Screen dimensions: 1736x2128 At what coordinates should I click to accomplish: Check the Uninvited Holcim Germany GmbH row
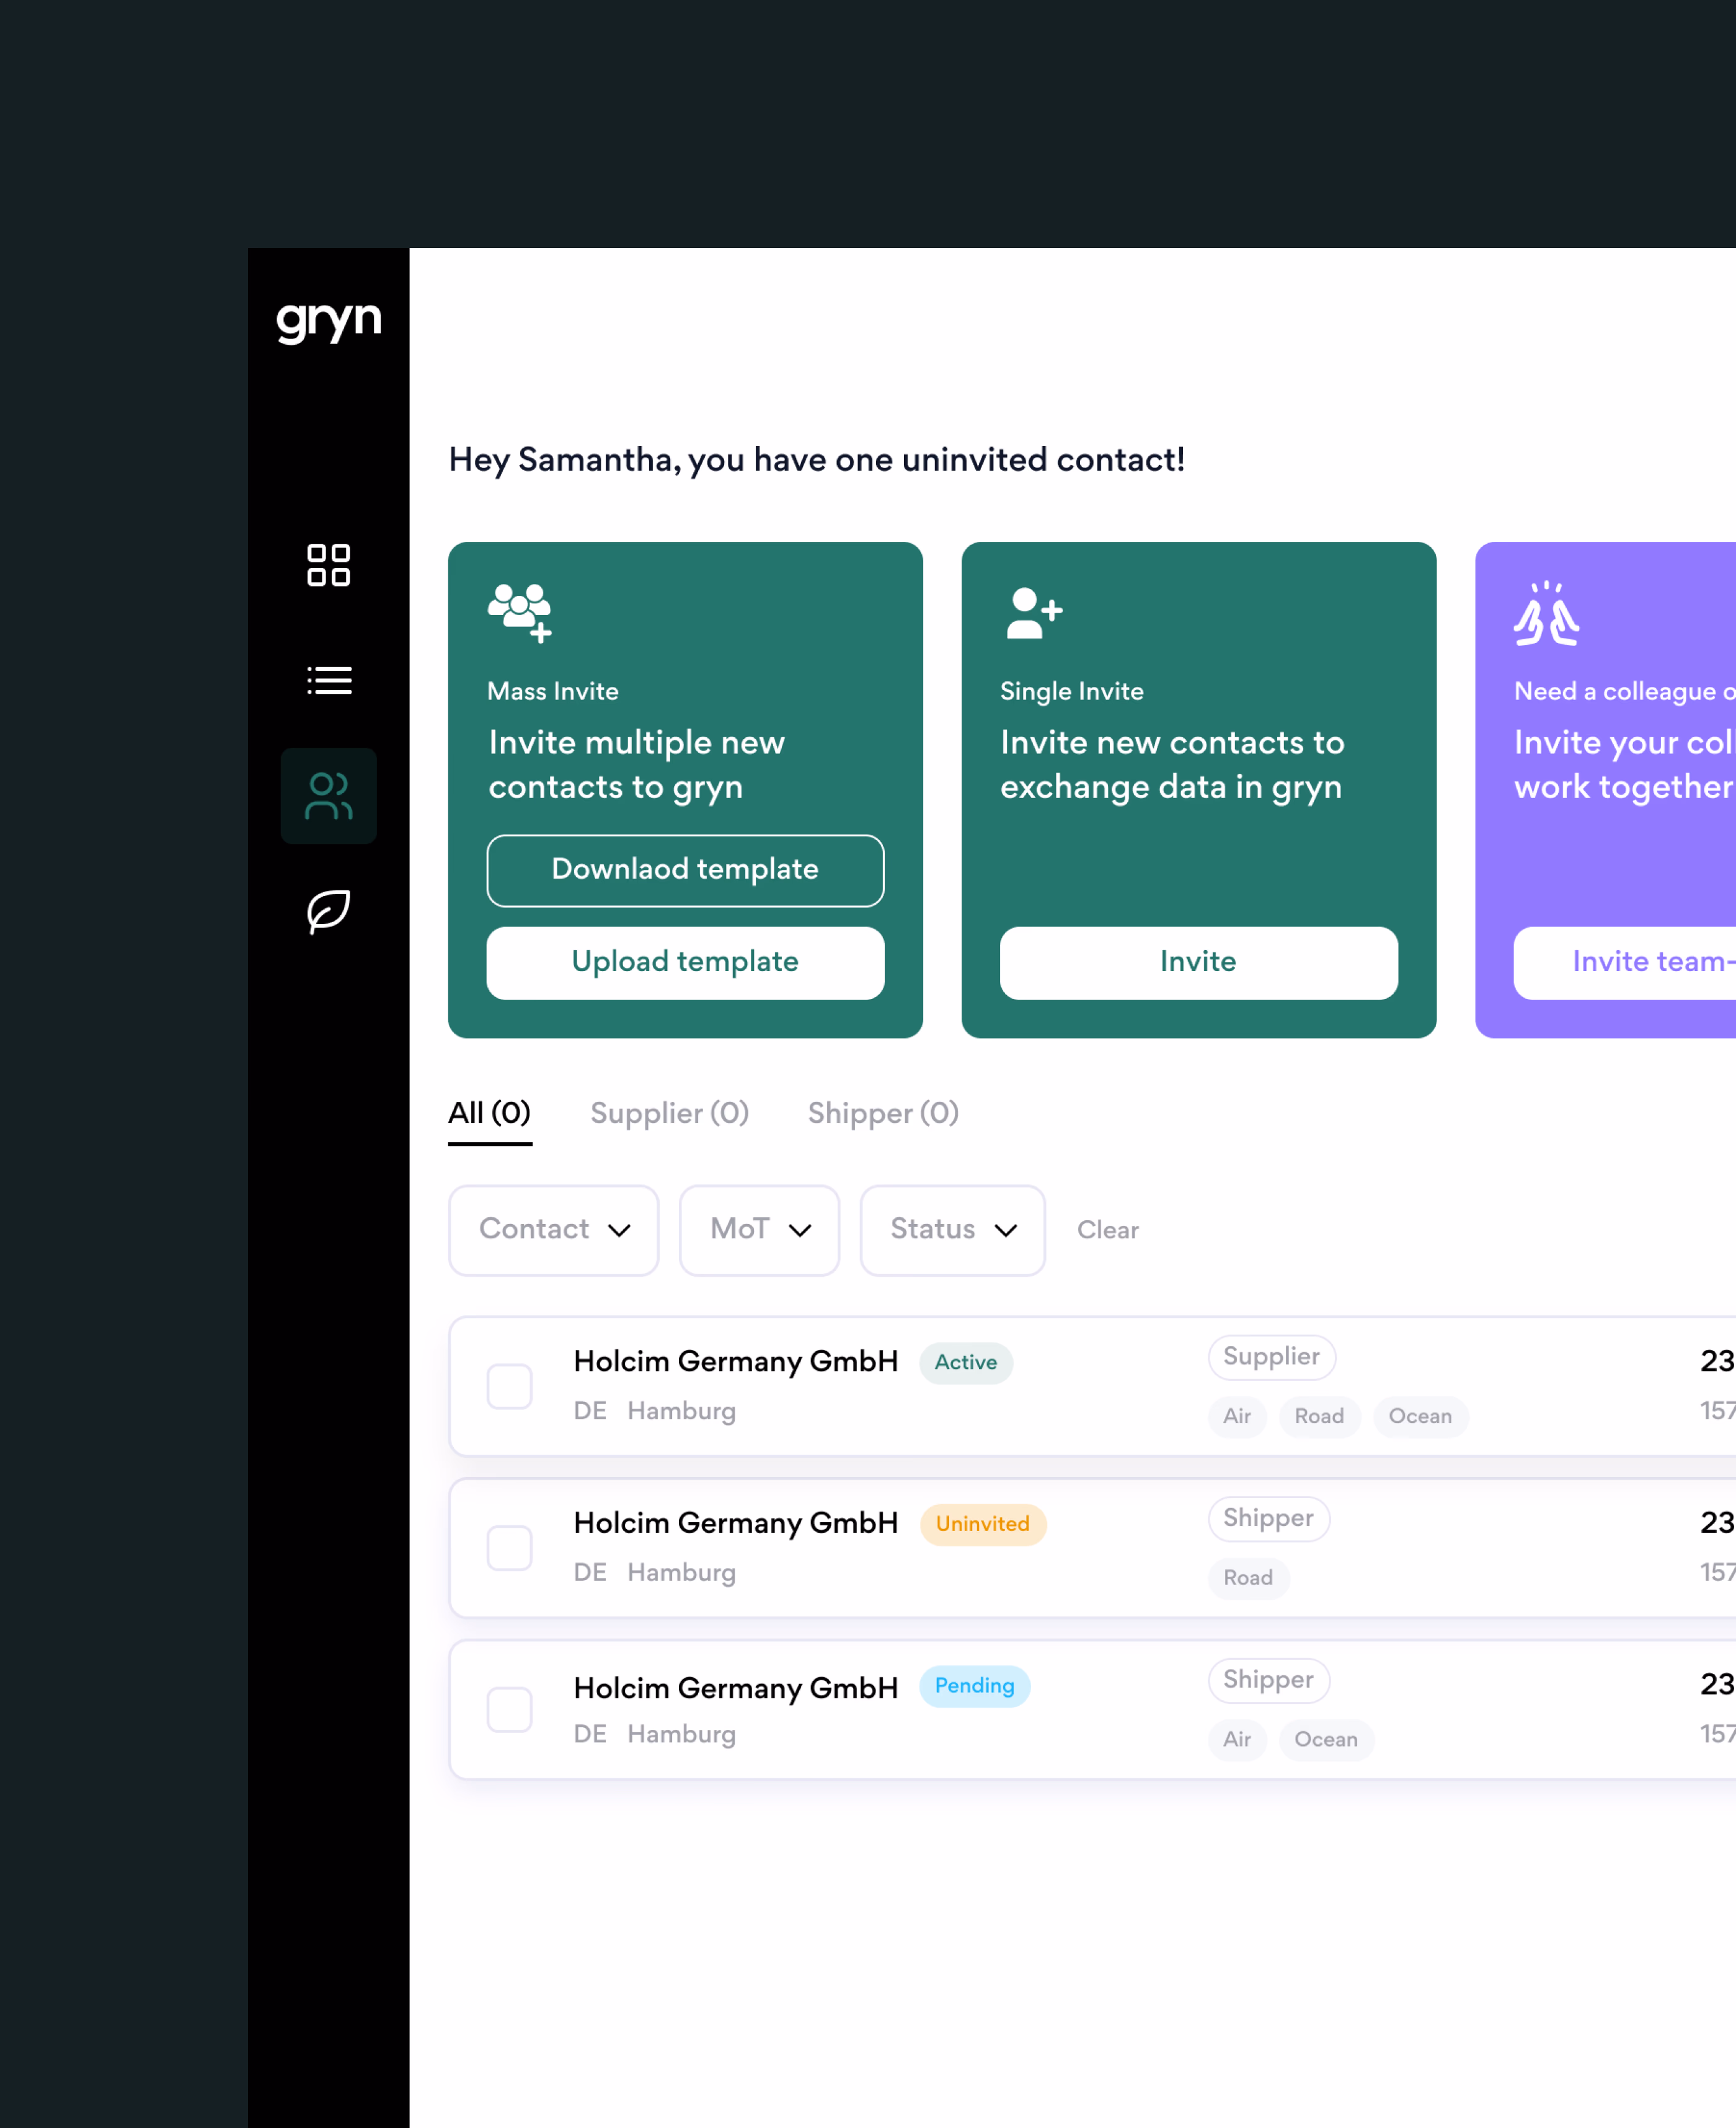tap(509, 1548)
